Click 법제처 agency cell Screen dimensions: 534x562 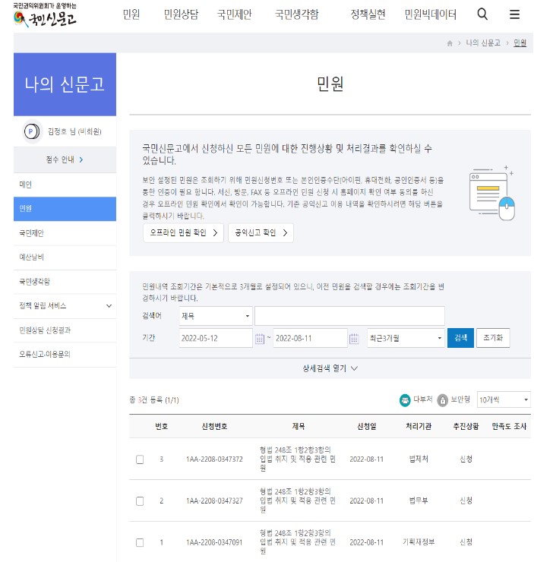[419, 459]
